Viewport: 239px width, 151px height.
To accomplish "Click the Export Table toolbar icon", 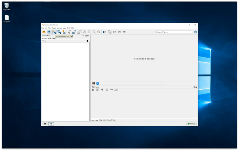I will (74, 32).
